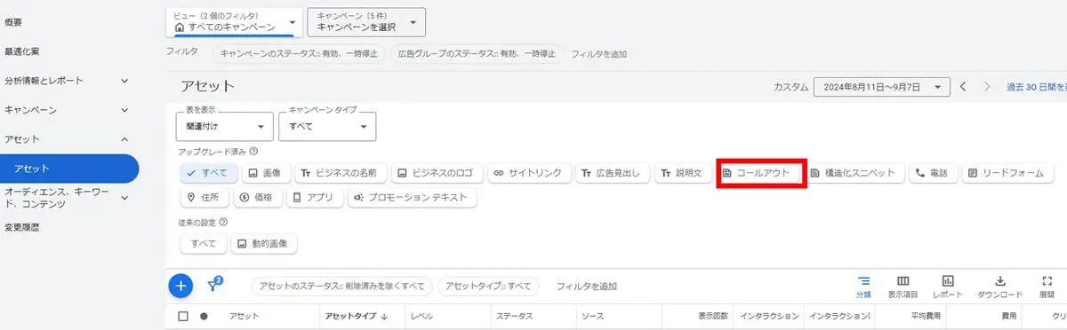Select the コールアウト asset filter button
The image size is (1067, 330).
[761, 173]
